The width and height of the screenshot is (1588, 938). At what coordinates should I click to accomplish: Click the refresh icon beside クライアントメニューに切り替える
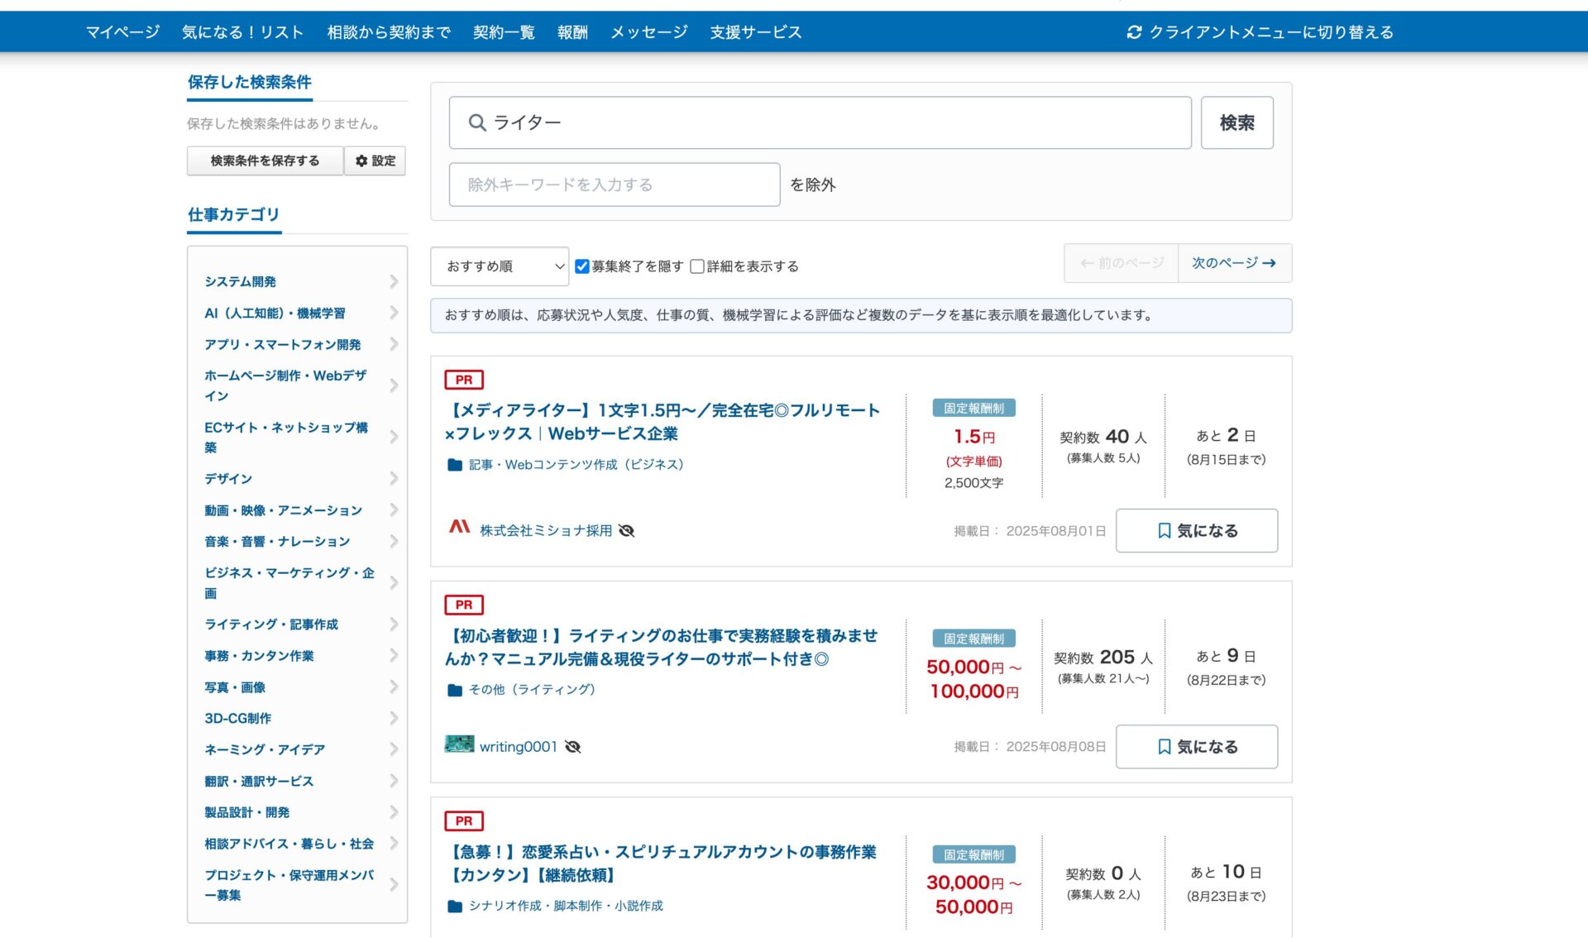[1134, 31]
